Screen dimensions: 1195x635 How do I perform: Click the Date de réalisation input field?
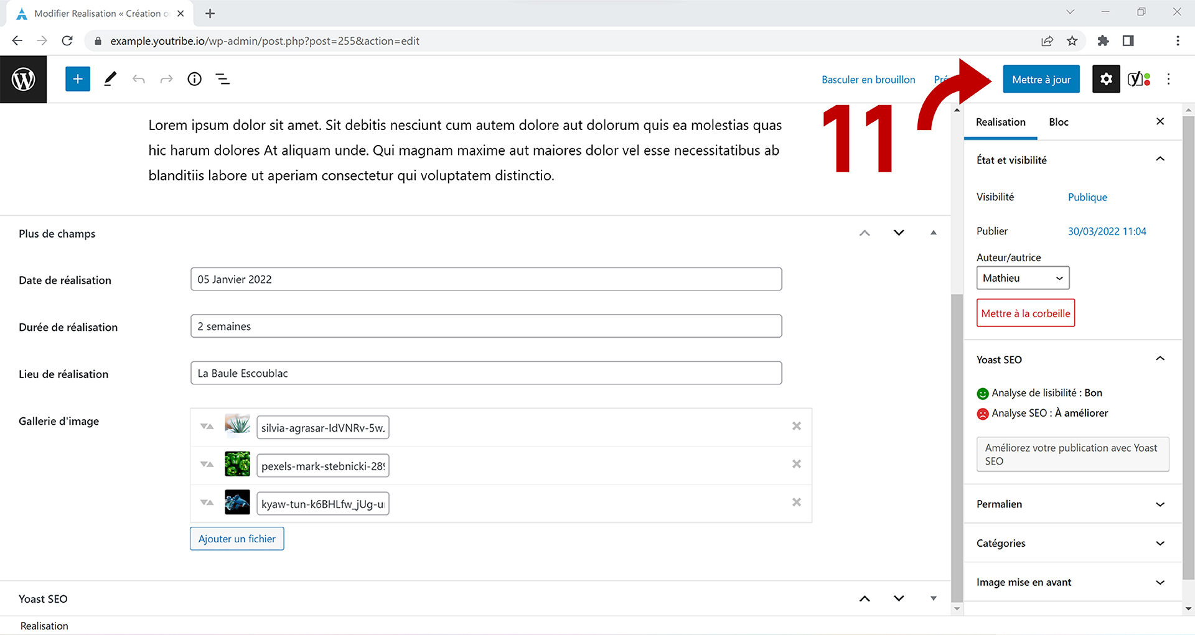[x=485, y=279]
